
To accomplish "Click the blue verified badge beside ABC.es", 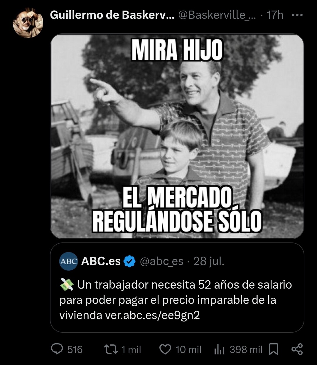I will [129, 261].
